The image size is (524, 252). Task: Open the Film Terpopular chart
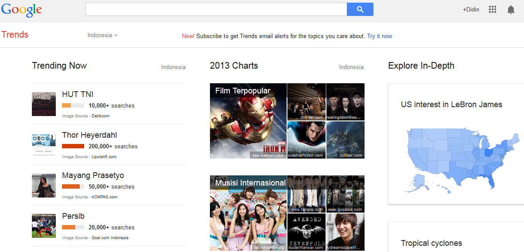[243, 91]
